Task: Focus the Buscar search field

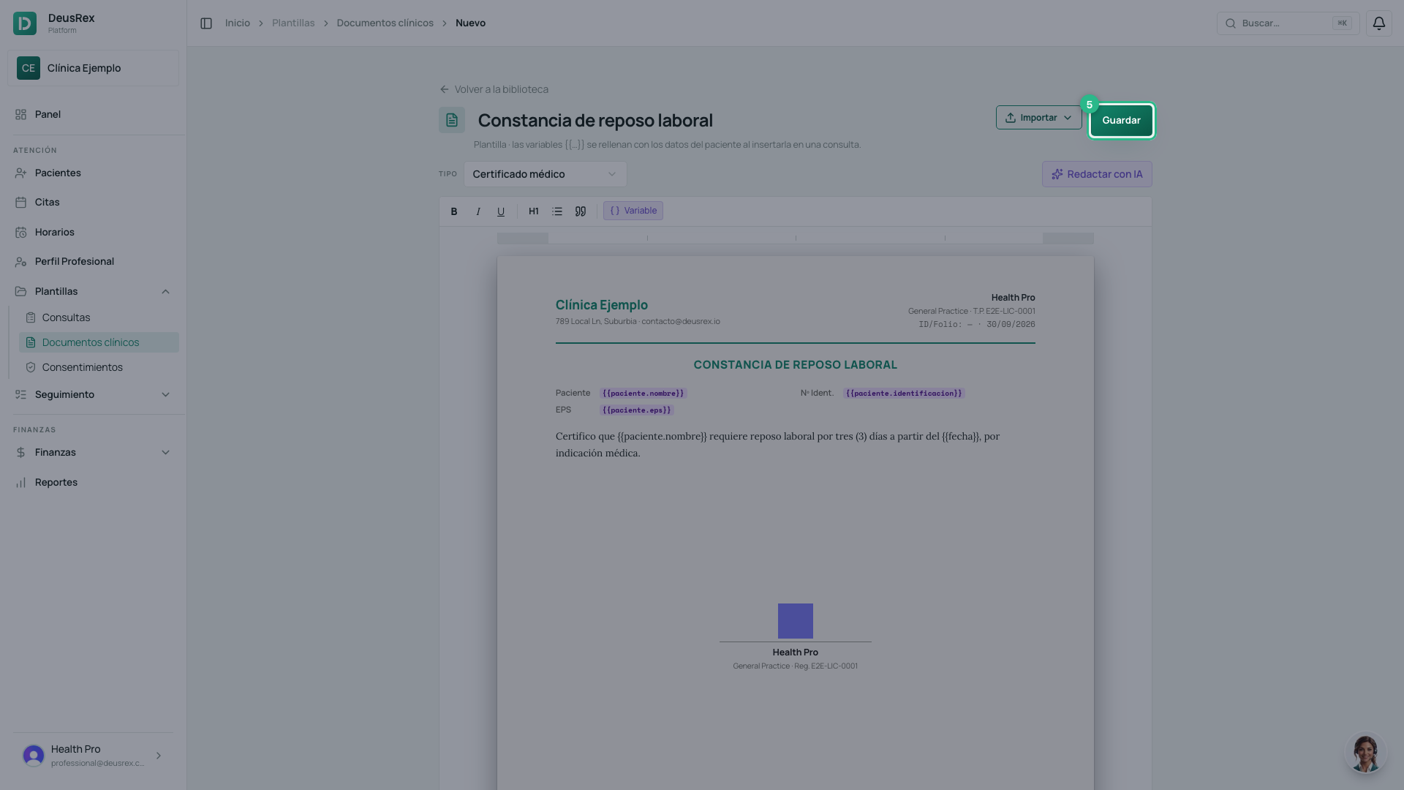Action: click(x=1288, y=23)
